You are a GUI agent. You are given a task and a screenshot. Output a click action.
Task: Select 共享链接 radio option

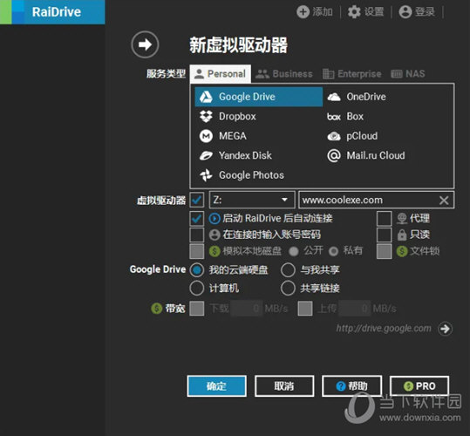tap(288, 288)
